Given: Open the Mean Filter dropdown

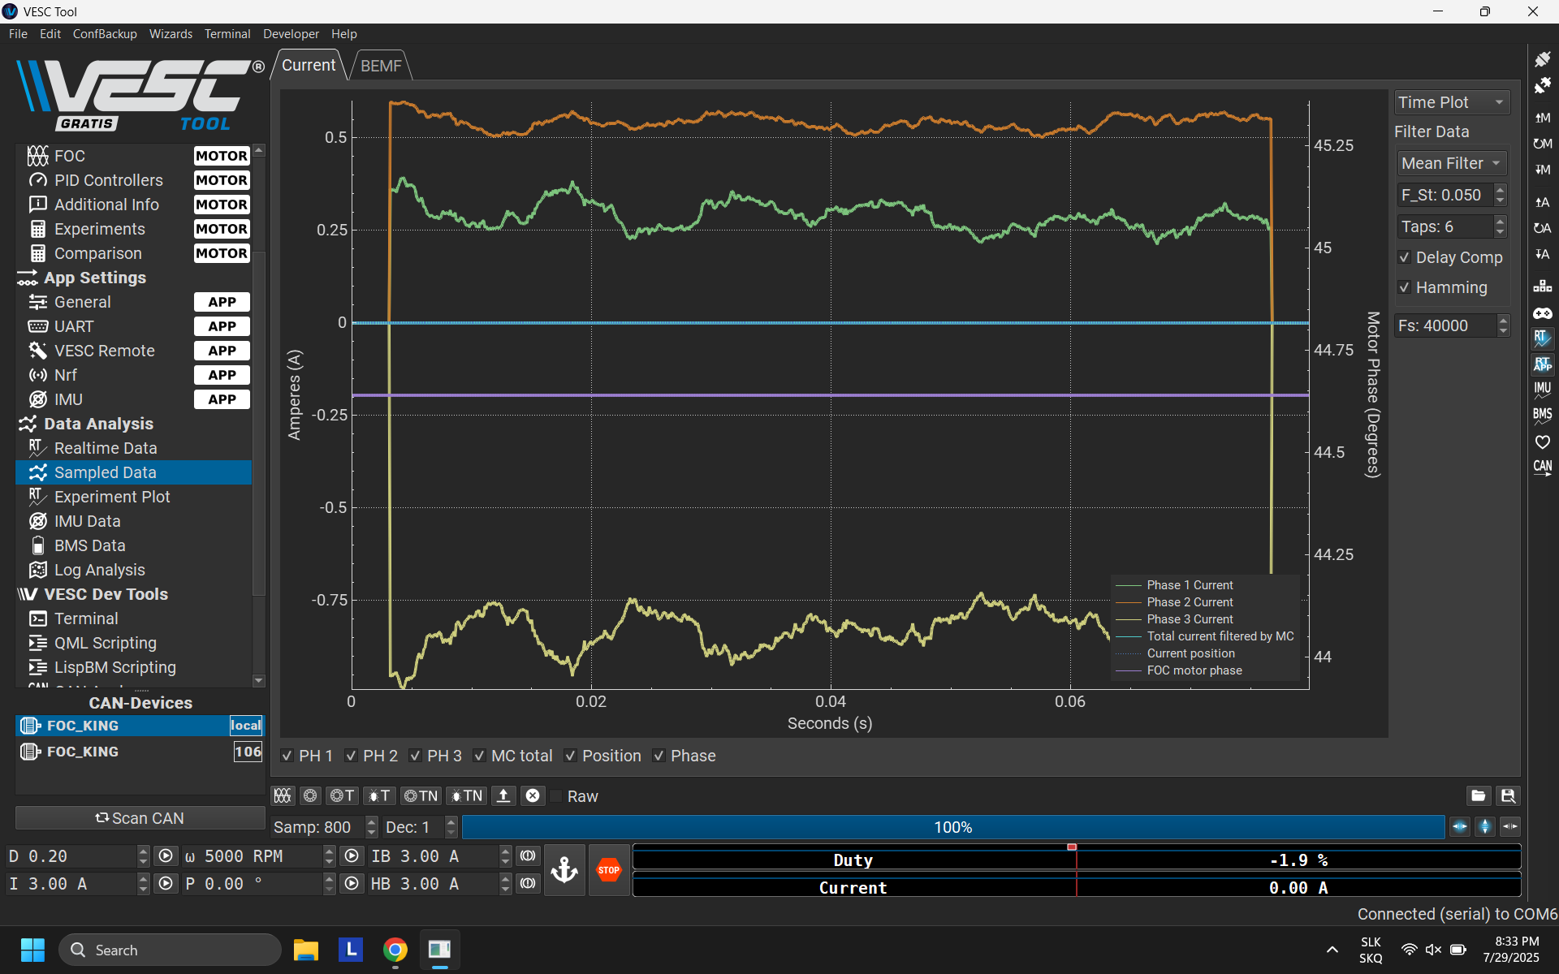Looking at the screenshot, I should tap(1452, 163).
